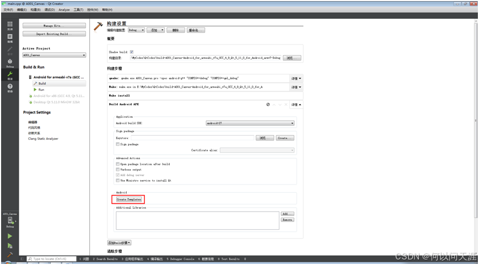Open the Active Project A001_Canvas combo box
Screen dimensions: 479x265
point(54,55)
